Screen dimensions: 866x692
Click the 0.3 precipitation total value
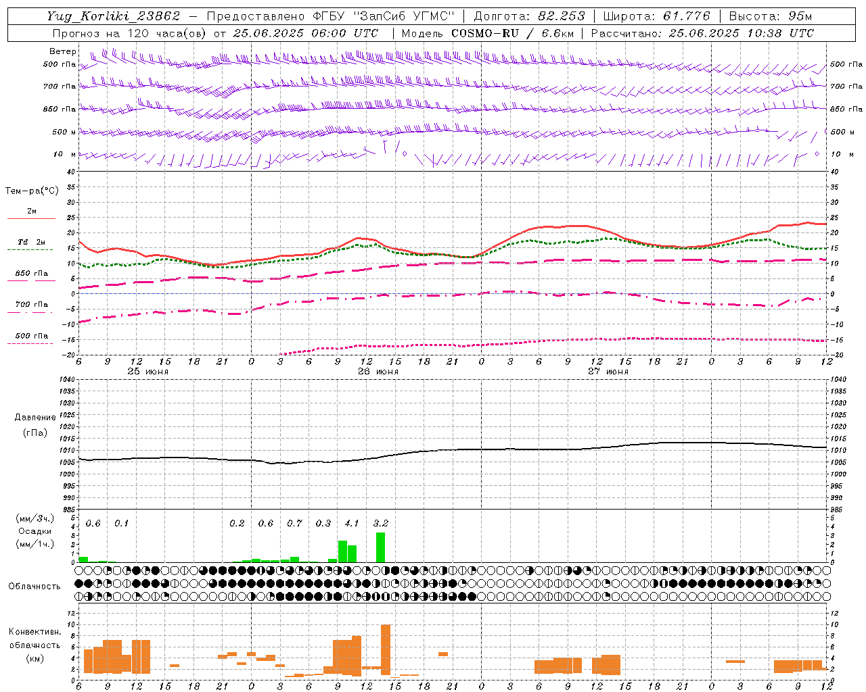[x=323, y=524]
